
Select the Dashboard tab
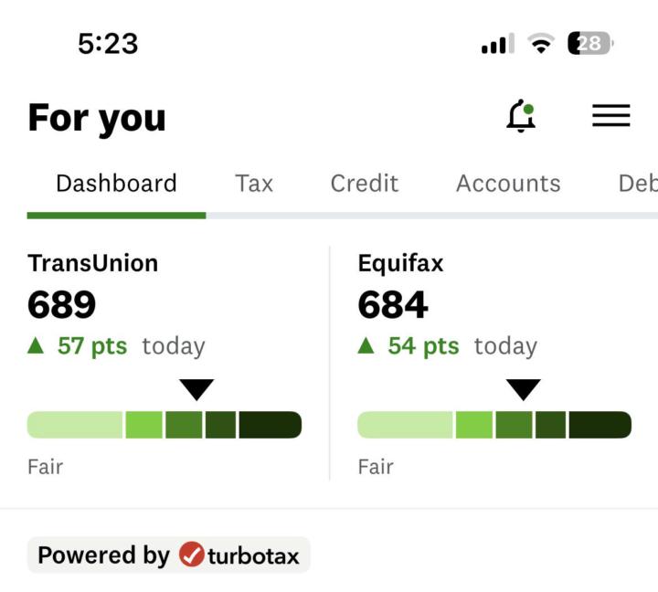[116, 183]
